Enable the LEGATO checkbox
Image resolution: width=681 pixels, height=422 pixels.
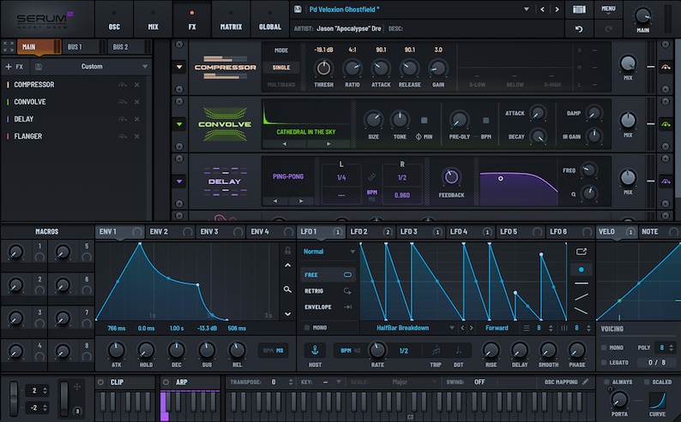click(604, 362)
